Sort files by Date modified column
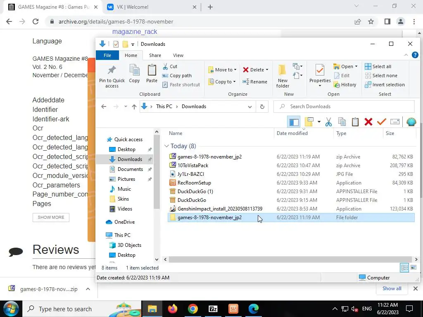423x317 pixels. tap(292, 133)
